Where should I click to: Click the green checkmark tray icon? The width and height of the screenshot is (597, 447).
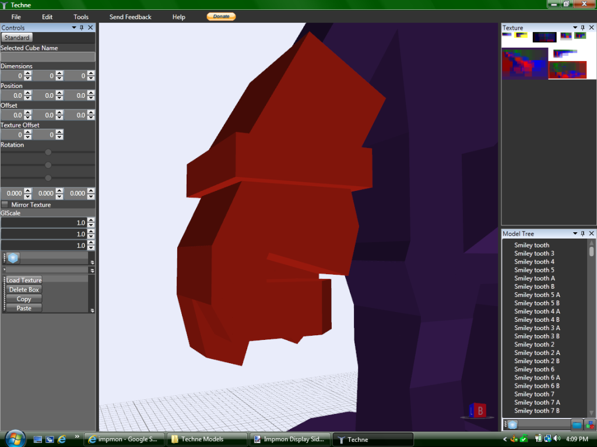[524, 439]
